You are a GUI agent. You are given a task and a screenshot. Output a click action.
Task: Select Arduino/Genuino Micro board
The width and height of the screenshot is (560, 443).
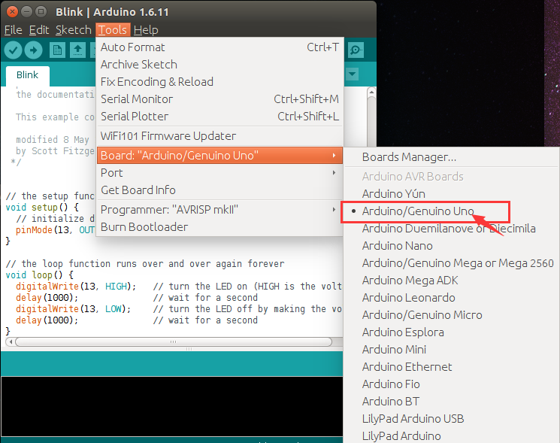point(452,314)
